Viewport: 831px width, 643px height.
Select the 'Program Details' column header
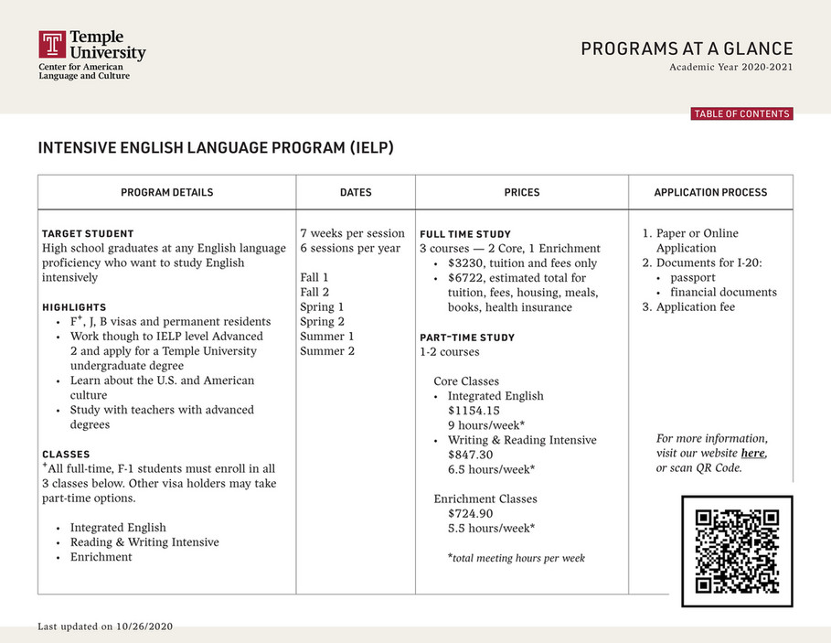tap(166, 193)
